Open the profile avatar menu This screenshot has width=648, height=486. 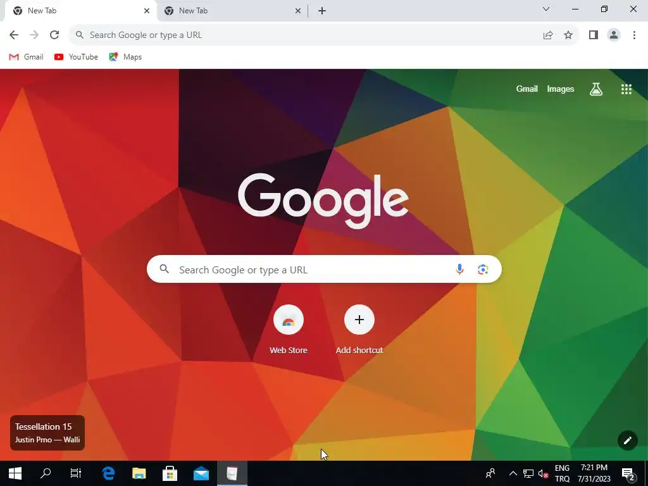click(614, 35)
